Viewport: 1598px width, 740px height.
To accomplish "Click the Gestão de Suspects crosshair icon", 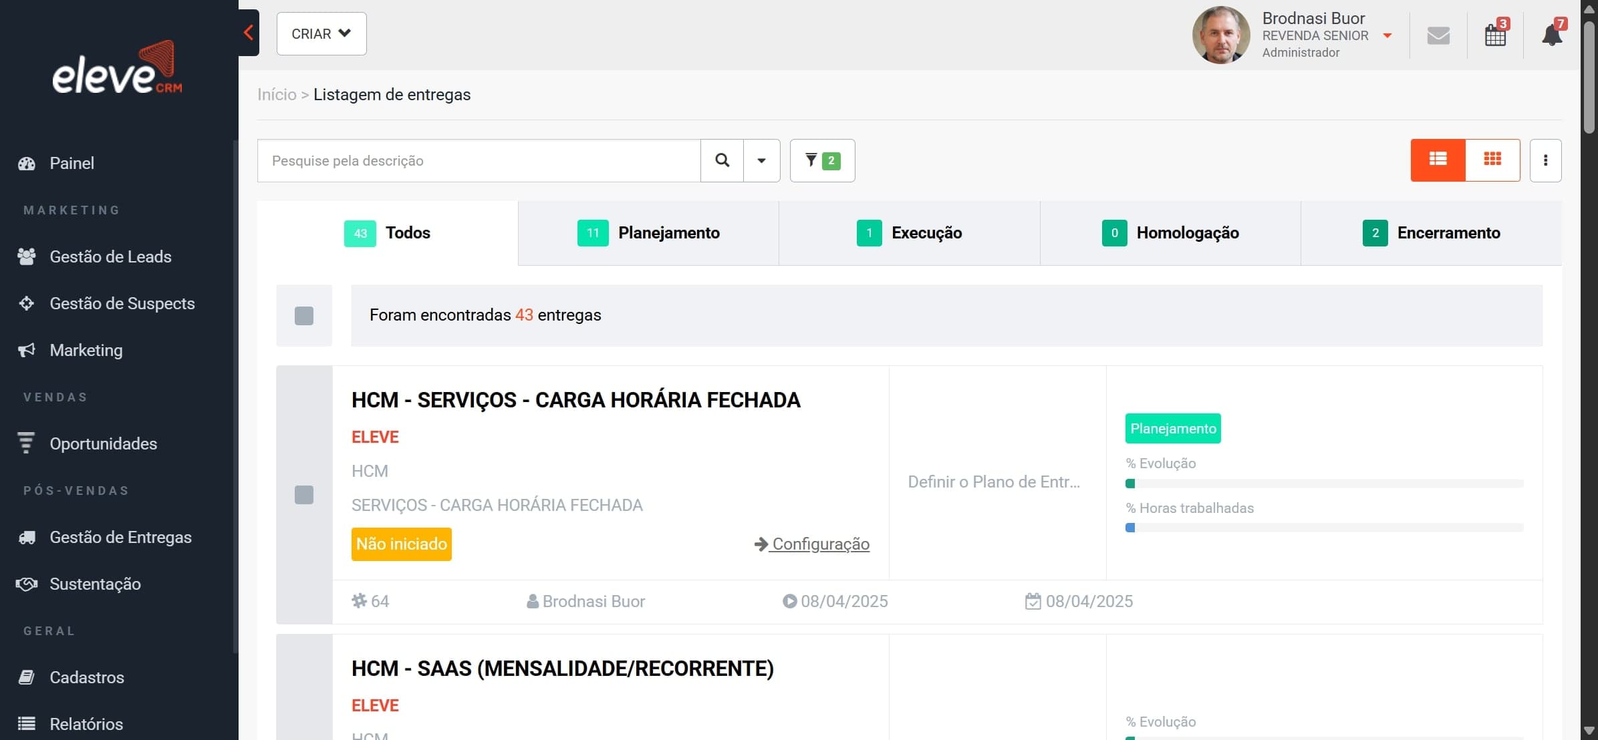I will pyautogui.click(x=27, y=303).
